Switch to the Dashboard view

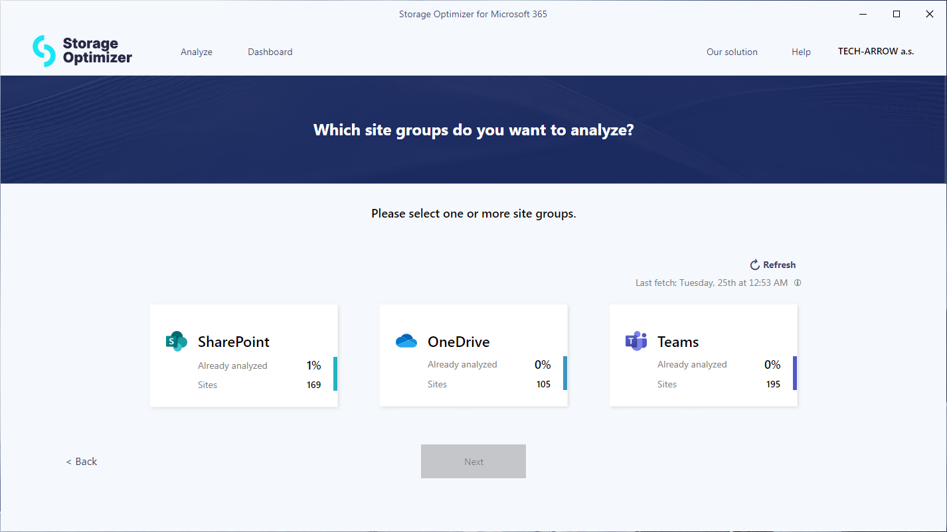pos(270,51)
